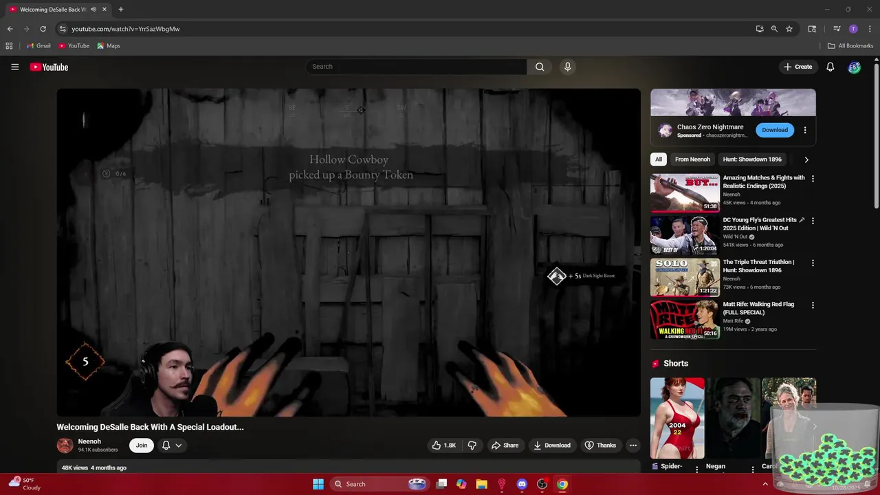Open a new browser tab
The image size is (880, 495).
[120, 10]
